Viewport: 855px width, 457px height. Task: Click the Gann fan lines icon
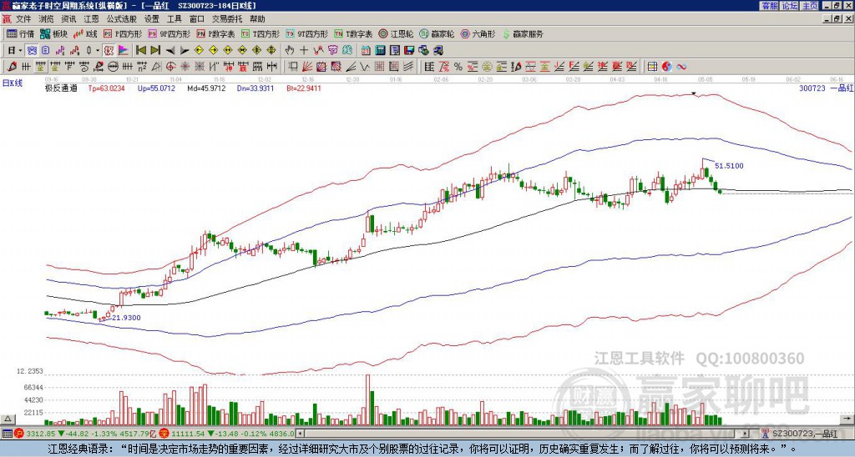tap(307, 67)
